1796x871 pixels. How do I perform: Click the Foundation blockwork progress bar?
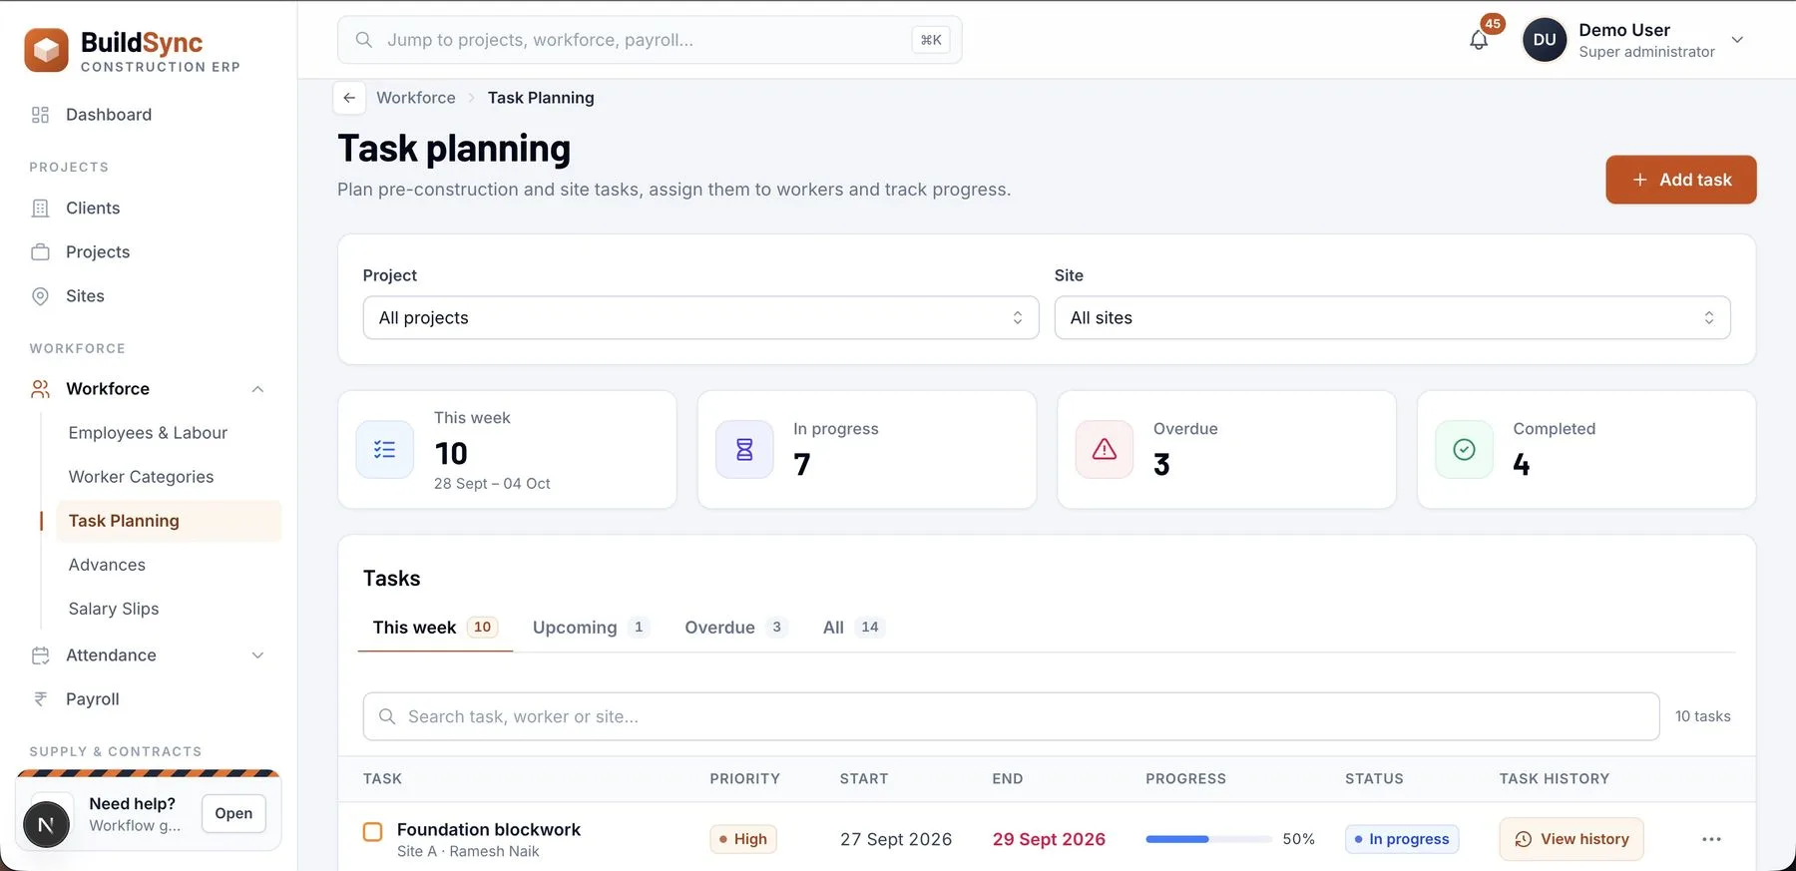pos(1208,839)
